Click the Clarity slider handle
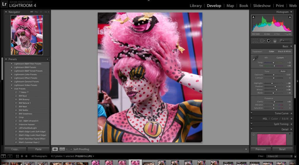This screenshot has height=165, width=299. [274, 102]
